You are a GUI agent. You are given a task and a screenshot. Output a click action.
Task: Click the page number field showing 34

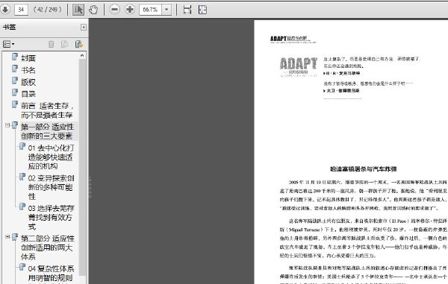click(x=21, y=10)
